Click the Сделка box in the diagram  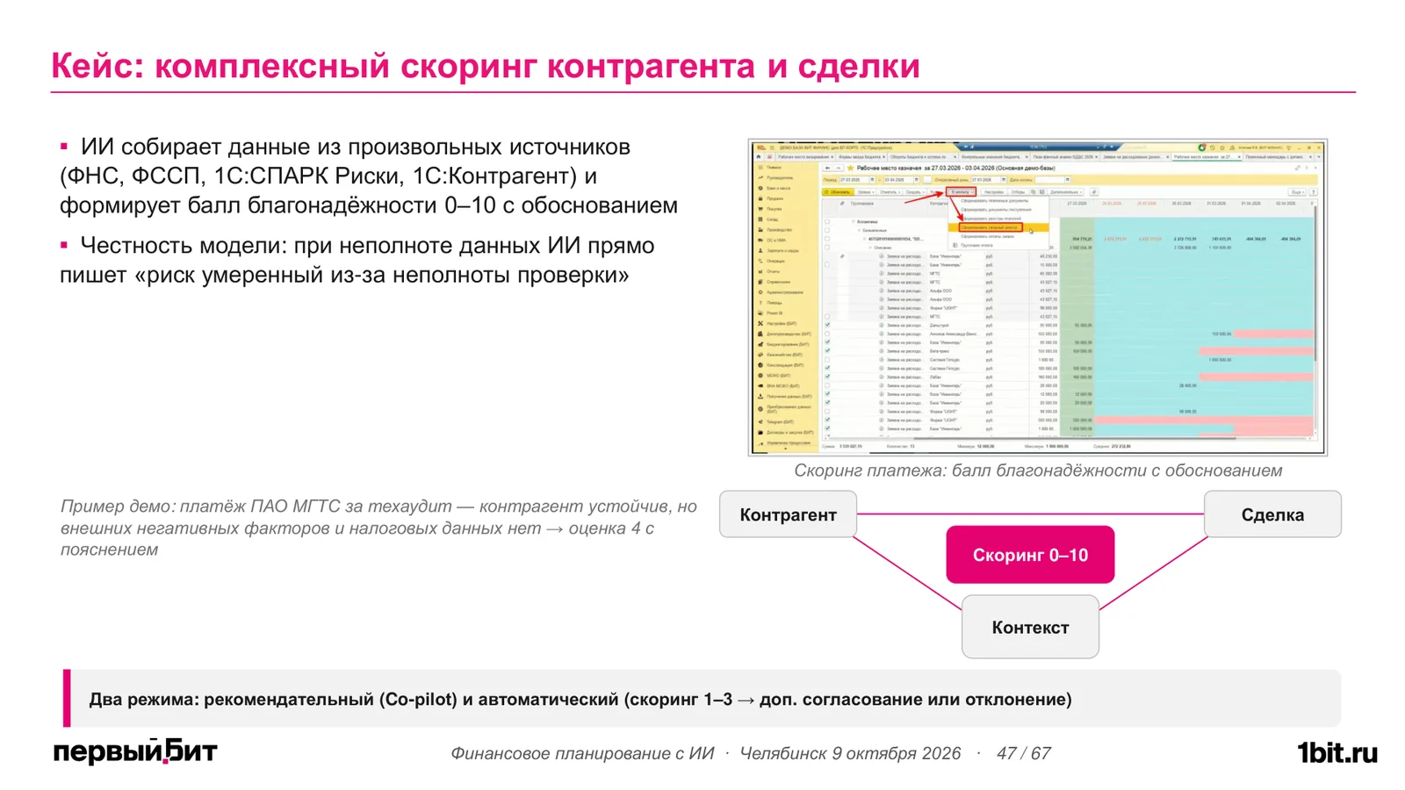(1272, 514)
